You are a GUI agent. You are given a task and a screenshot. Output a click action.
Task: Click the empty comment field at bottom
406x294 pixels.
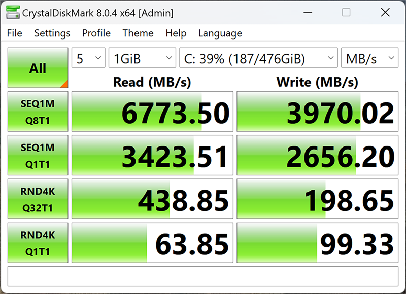click(203, 276)
